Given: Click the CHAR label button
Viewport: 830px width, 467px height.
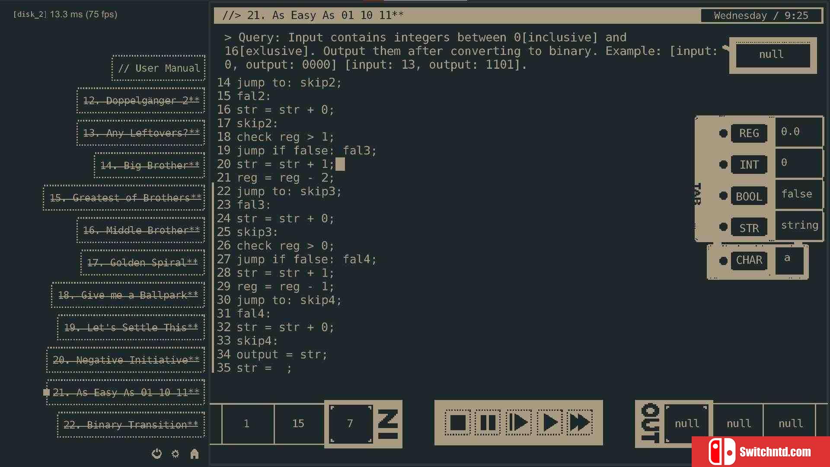Looking at the screenshot, I should (749, 260).
